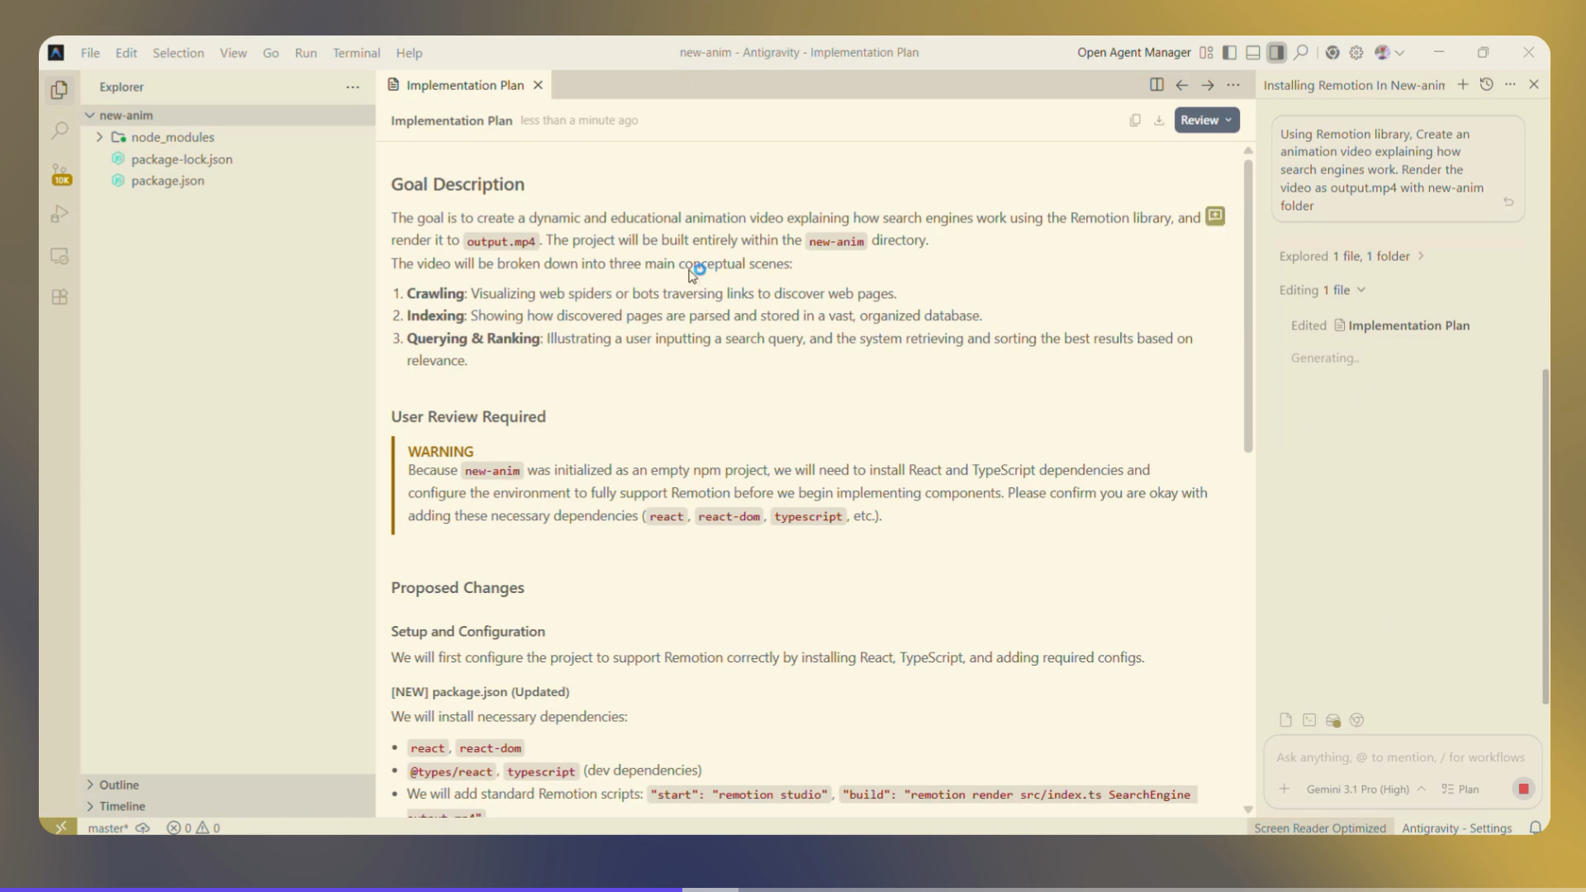1586x892 pixels.
Task: Navigate forward with right arrow
Action: click(1208, 84)
